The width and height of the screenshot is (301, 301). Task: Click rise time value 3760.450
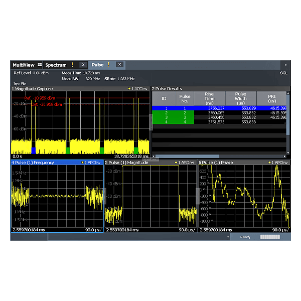pyautogui.click(x=216, y=117)
